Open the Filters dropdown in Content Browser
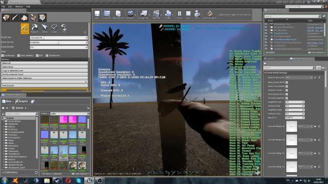 45,113
